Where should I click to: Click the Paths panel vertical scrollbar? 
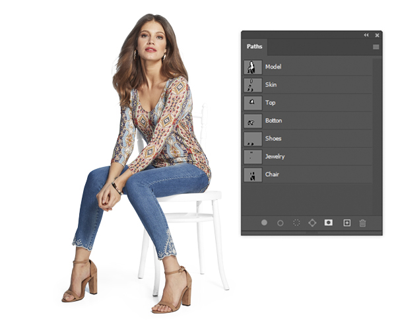coord(377,137)
